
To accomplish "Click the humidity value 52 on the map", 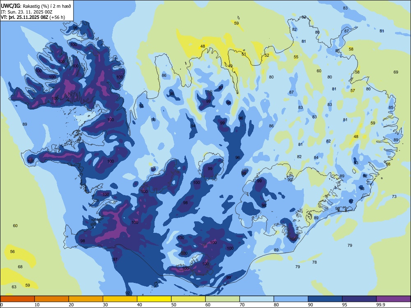I will click(x=267, y=55).
